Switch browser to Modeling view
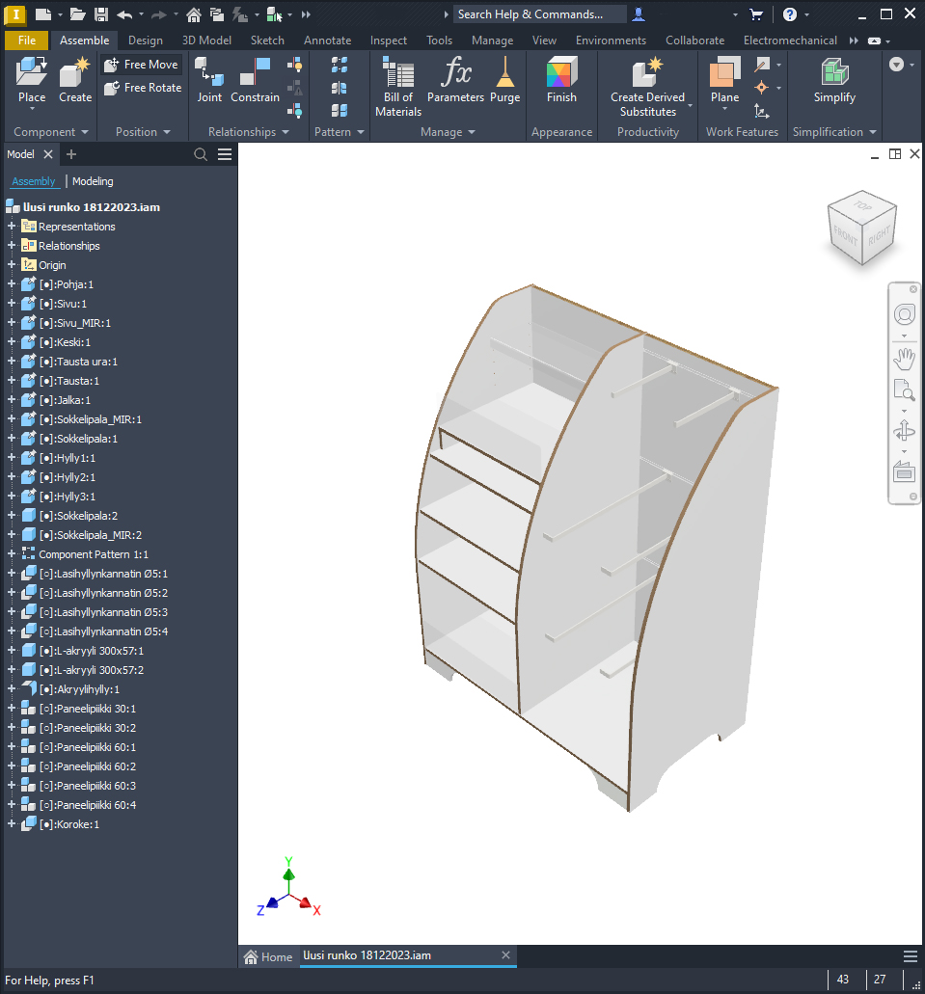The width and height of the screenshot is (925, 994). point(93,181)
